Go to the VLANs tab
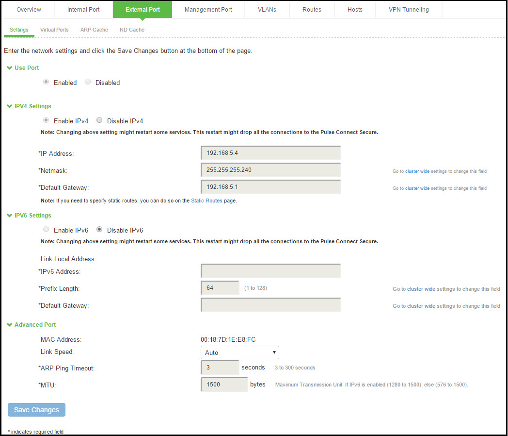The width and height of the screenshot is (508, 436). coord(267,9)
